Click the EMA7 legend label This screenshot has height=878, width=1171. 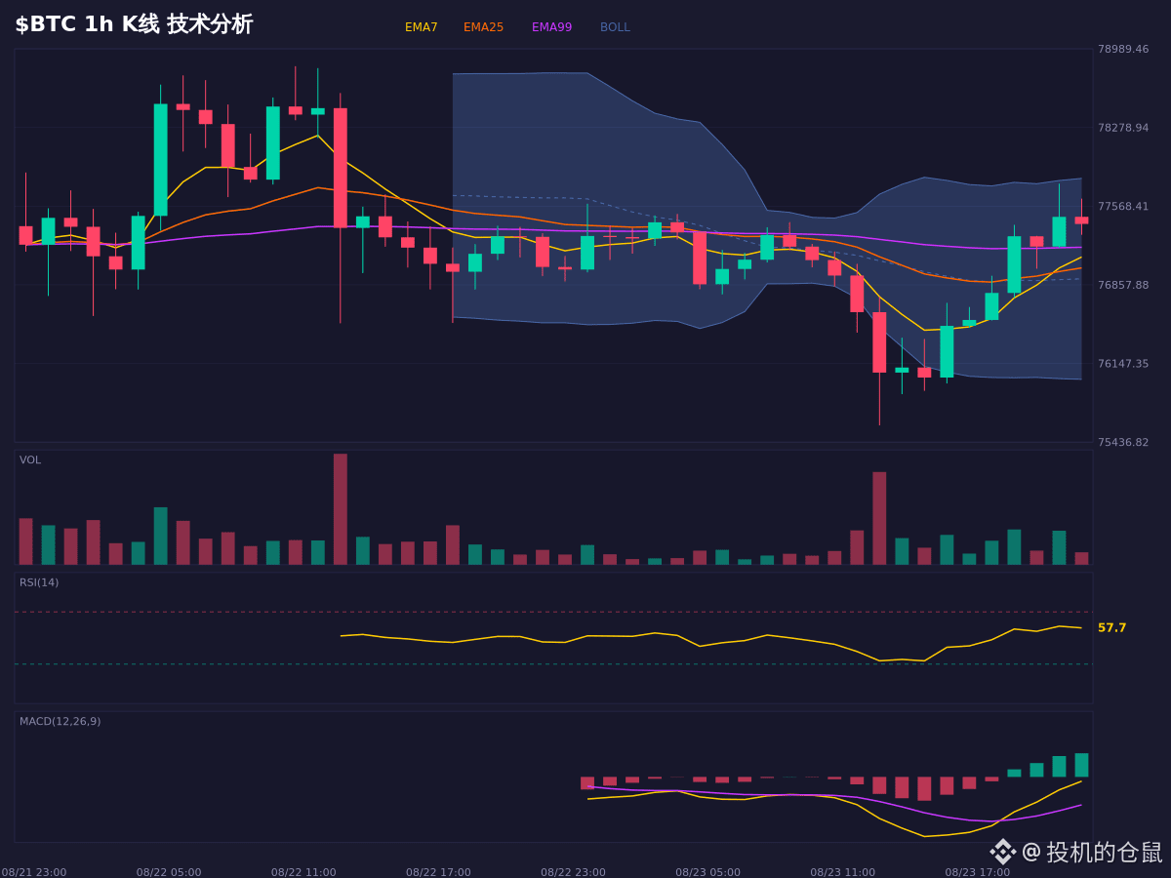point(422,27)
